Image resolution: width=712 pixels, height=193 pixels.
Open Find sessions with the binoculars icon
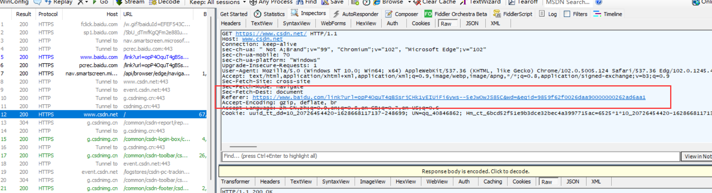point(300,2)
